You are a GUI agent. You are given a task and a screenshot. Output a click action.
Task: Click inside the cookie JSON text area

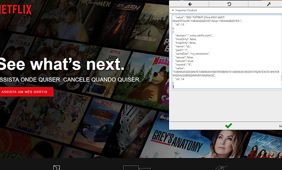click(226, 52)
